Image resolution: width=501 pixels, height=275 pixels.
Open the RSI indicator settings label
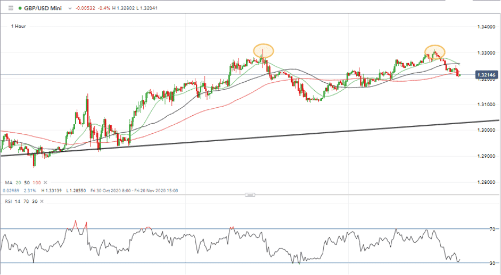(9, 201)
